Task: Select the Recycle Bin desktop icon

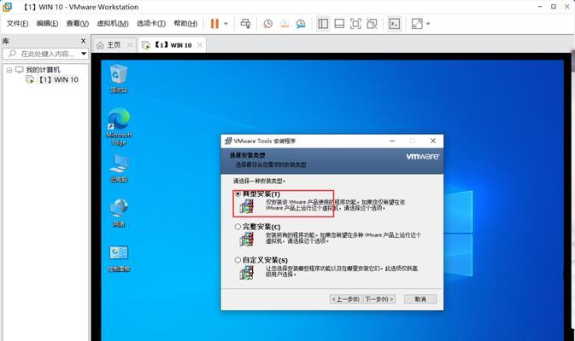Action: [119, 78]
